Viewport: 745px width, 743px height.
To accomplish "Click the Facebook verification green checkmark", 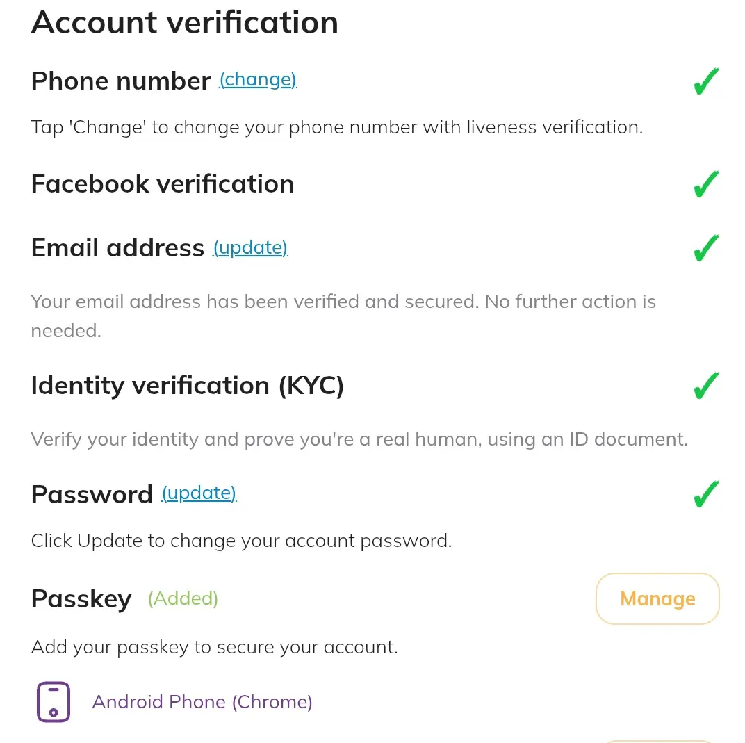I will [706, 183].
